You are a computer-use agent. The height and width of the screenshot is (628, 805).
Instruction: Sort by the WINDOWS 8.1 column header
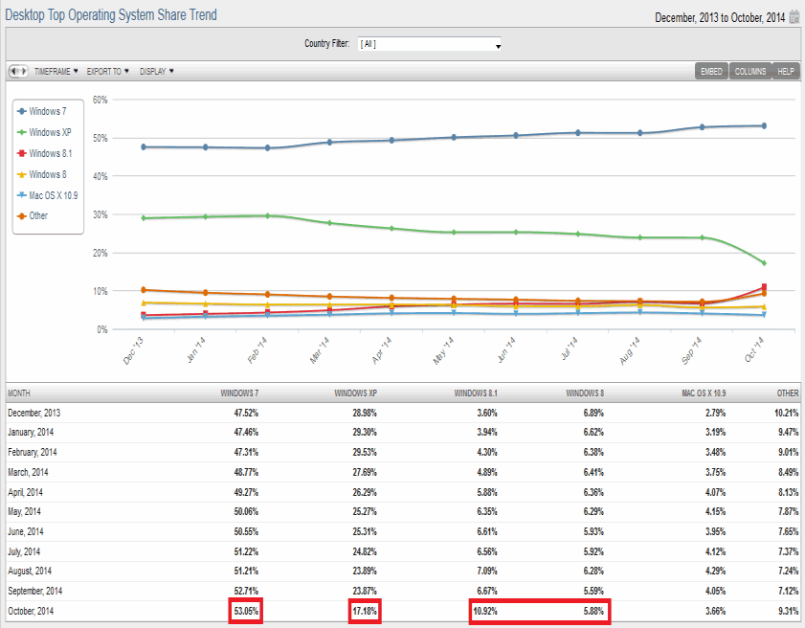[x=476, y=393]
